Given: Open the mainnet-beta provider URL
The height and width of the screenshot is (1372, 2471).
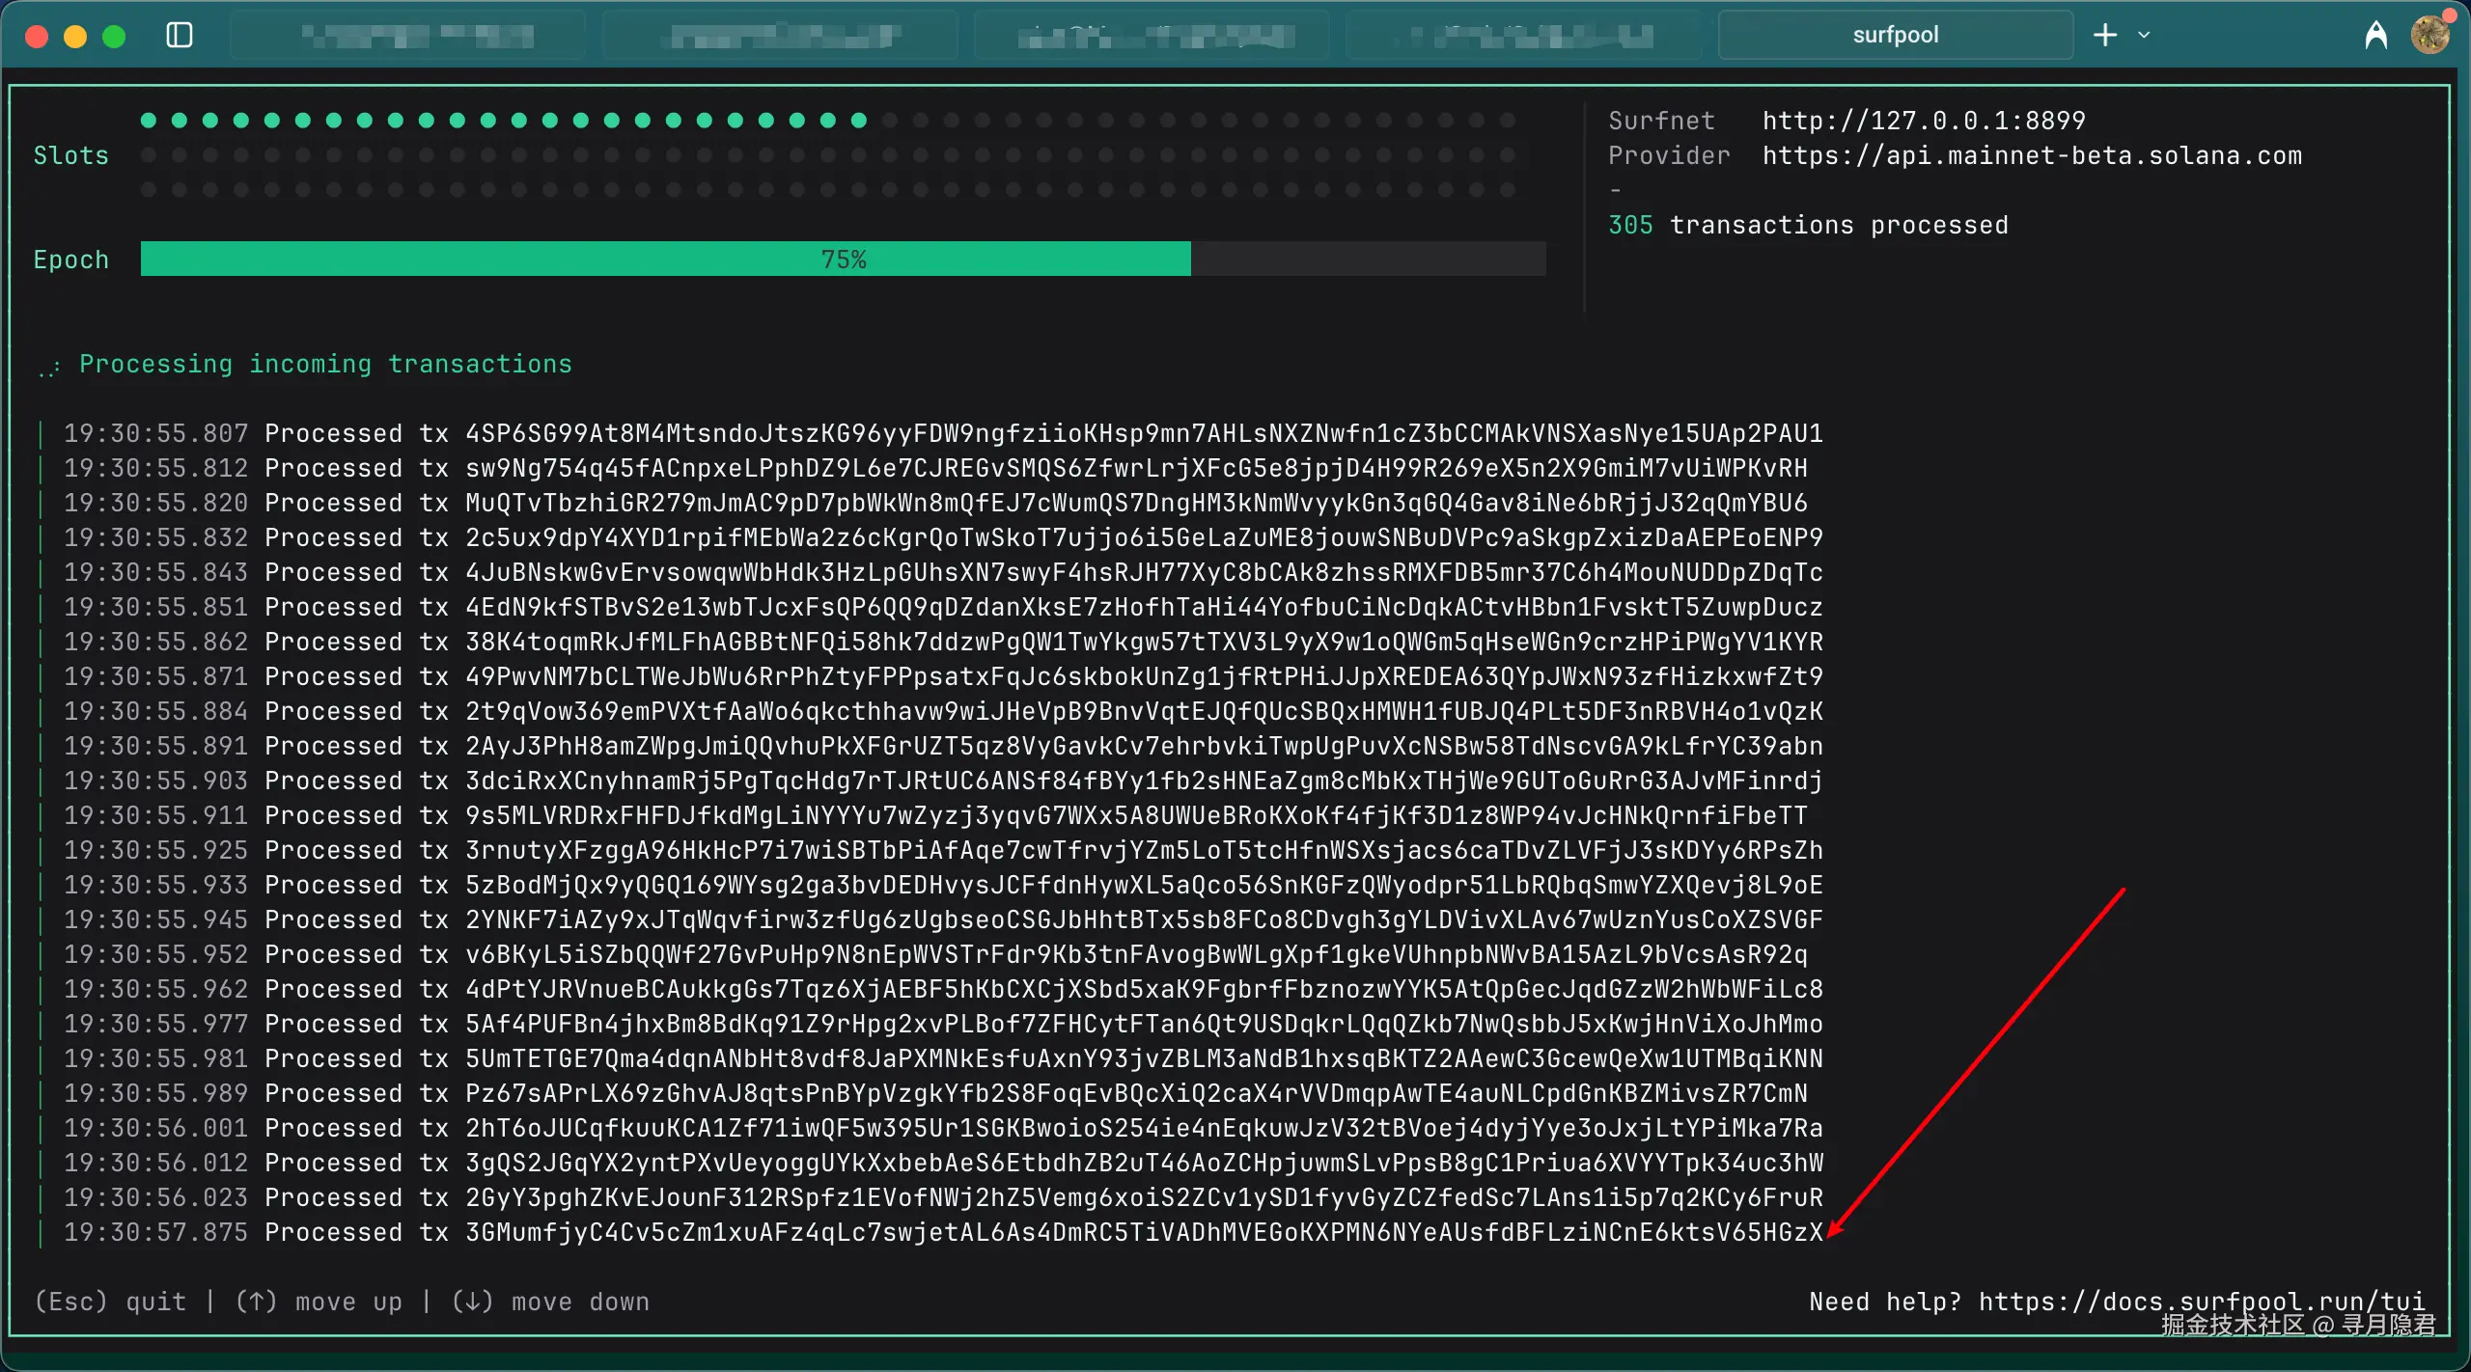Looking at the screenshot, I should pyautogui.click(x=2031, y=155).
